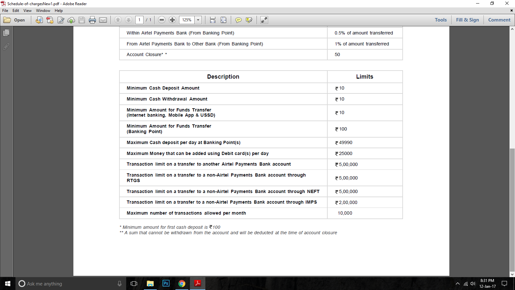Image resolution: width=515 pixels, height=290 pixels.
Task: Click the volume speaker tray icon
Action: [x=473, y=284]
